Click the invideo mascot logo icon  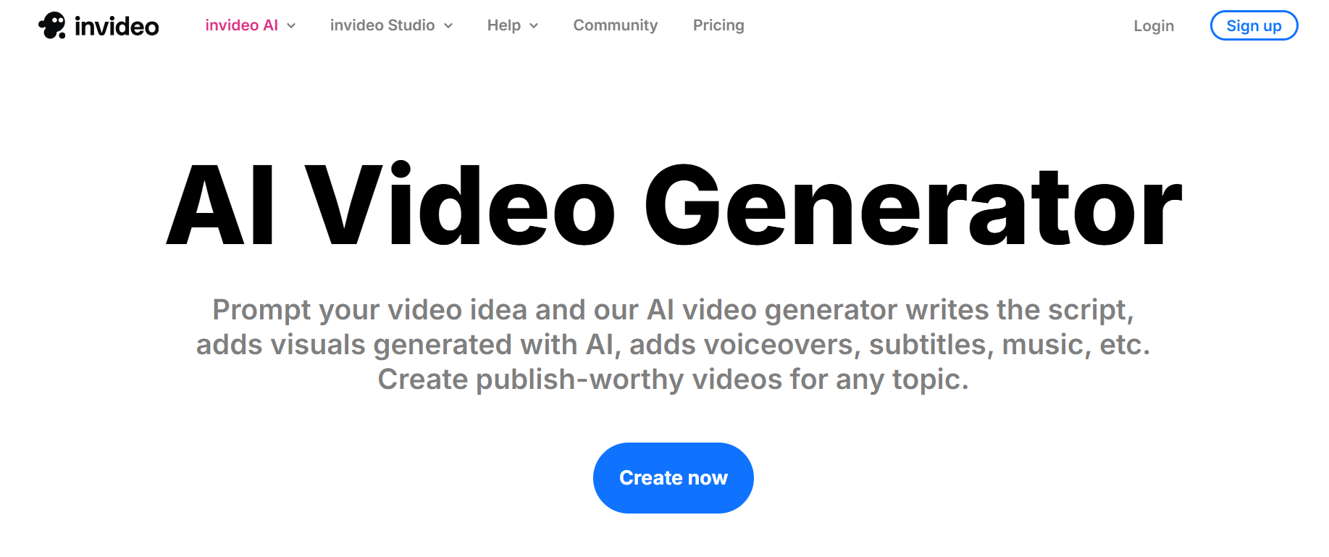coord(52,25)
